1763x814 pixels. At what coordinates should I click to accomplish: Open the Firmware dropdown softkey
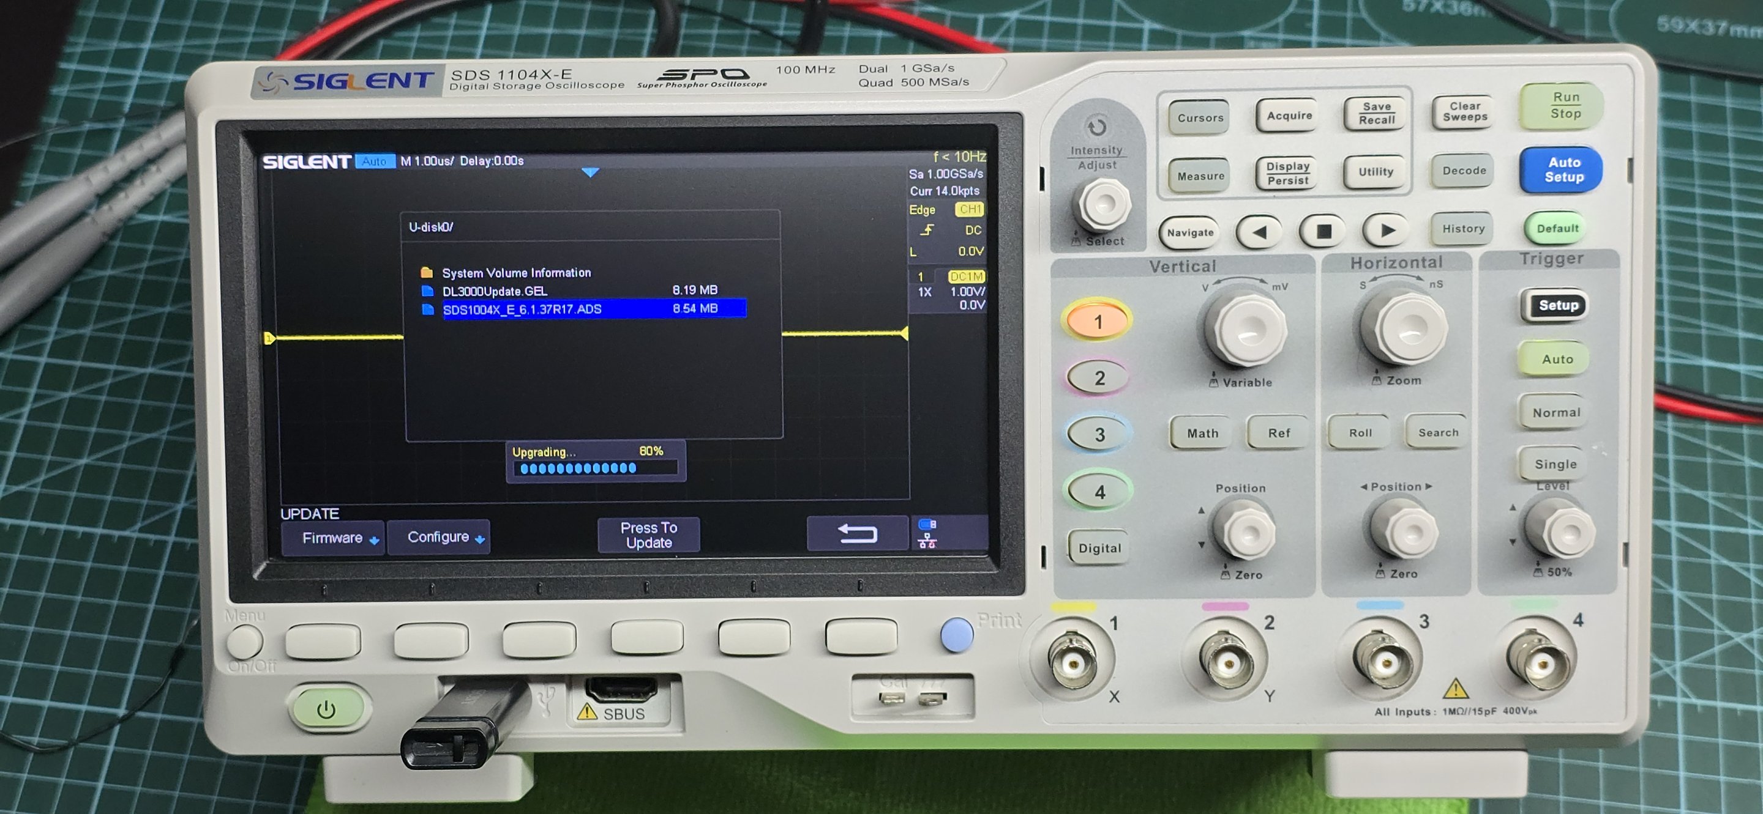[x=333, y=538]
